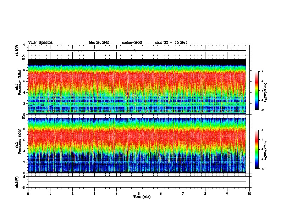
Task: Click ch.2 frequency tick label "8"
Action: (24, 129)
